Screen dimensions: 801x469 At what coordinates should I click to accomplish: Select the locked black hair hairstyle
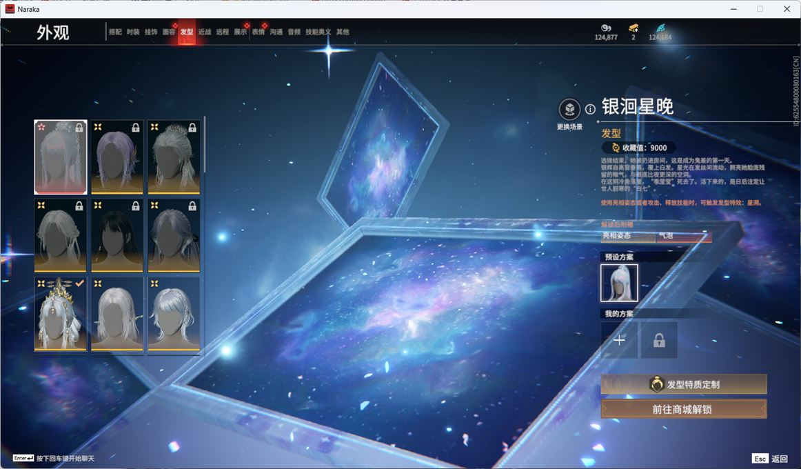coord(117,235)
